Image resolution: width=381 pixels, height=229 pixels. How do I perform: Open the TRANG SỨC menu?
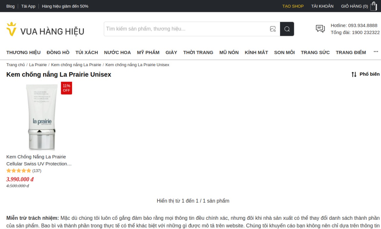[315, 52]
